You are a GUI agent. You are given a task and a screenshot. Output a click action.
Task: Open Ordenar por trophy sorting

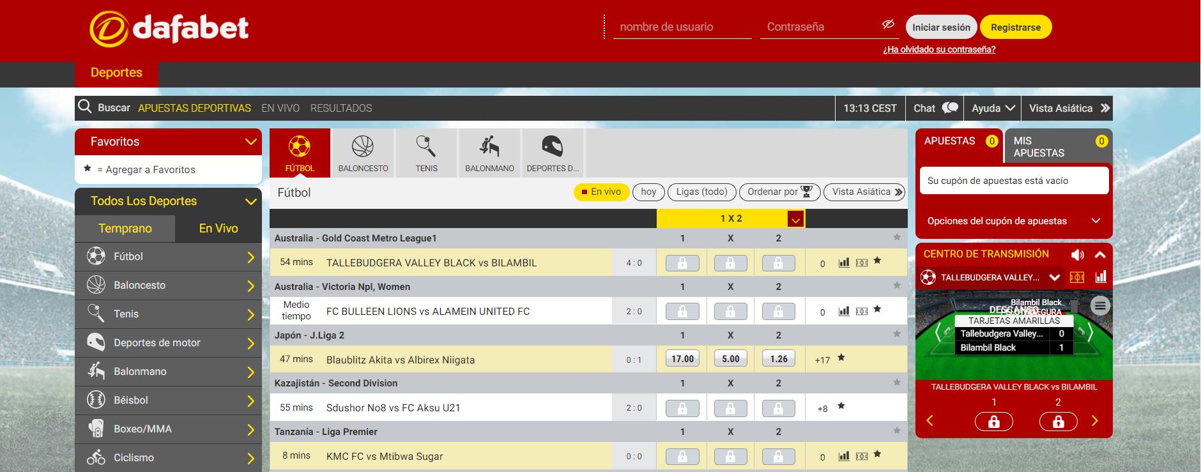(779, 192)
